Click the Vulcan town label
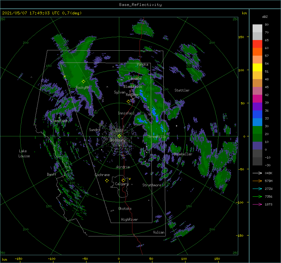 [159, 232]
